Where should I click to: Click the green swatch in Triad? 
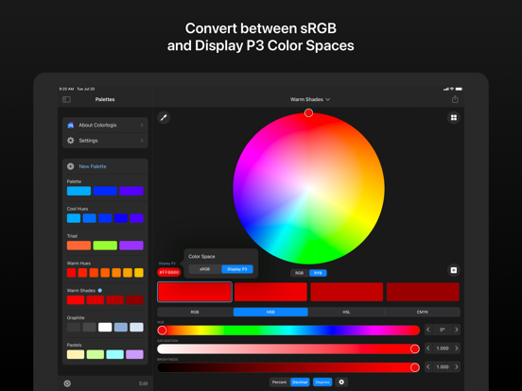(x=105, y=246)
